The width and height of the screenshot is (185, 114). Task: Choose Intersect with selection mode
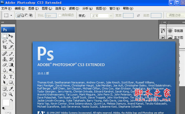click(31, 15)
